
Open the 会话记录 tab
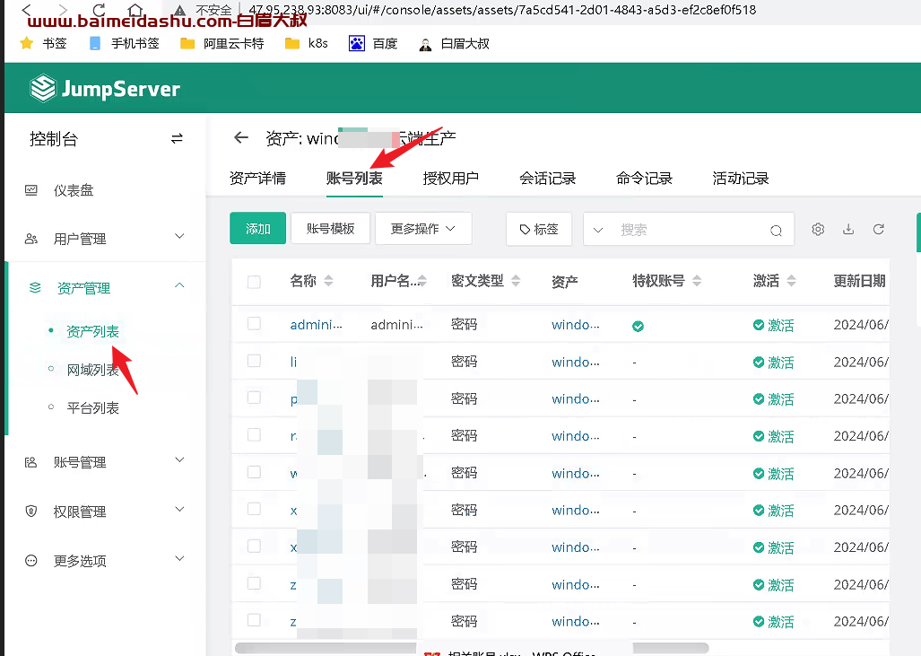[547, 178]
